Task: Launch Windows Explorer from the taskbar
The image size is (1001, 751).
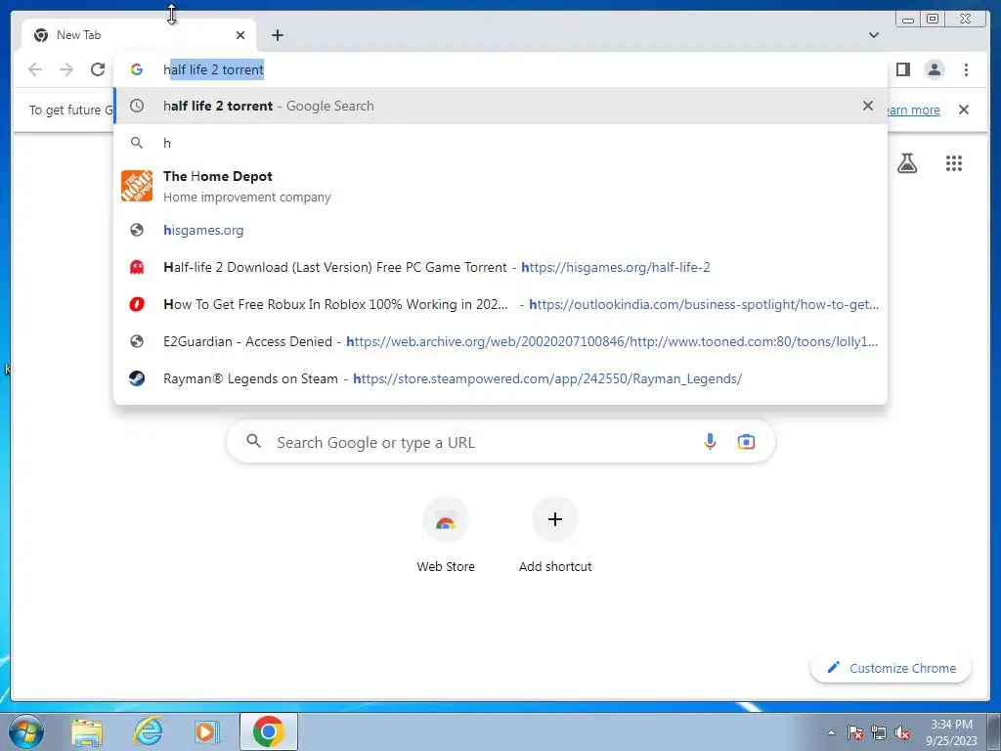Action: pyautogui.click(x=87, y=731)
